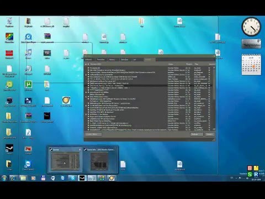
Task: Open the Windows Start menu orb
Action: click(4, 178)
